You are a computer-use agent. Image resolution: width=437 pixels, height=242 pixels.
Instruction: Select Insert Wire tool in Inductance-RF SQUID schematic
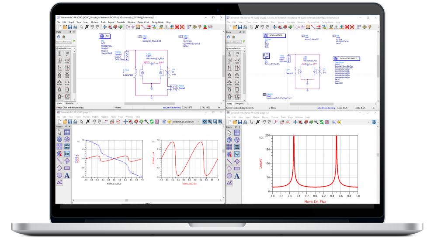[x=313, y=27]
